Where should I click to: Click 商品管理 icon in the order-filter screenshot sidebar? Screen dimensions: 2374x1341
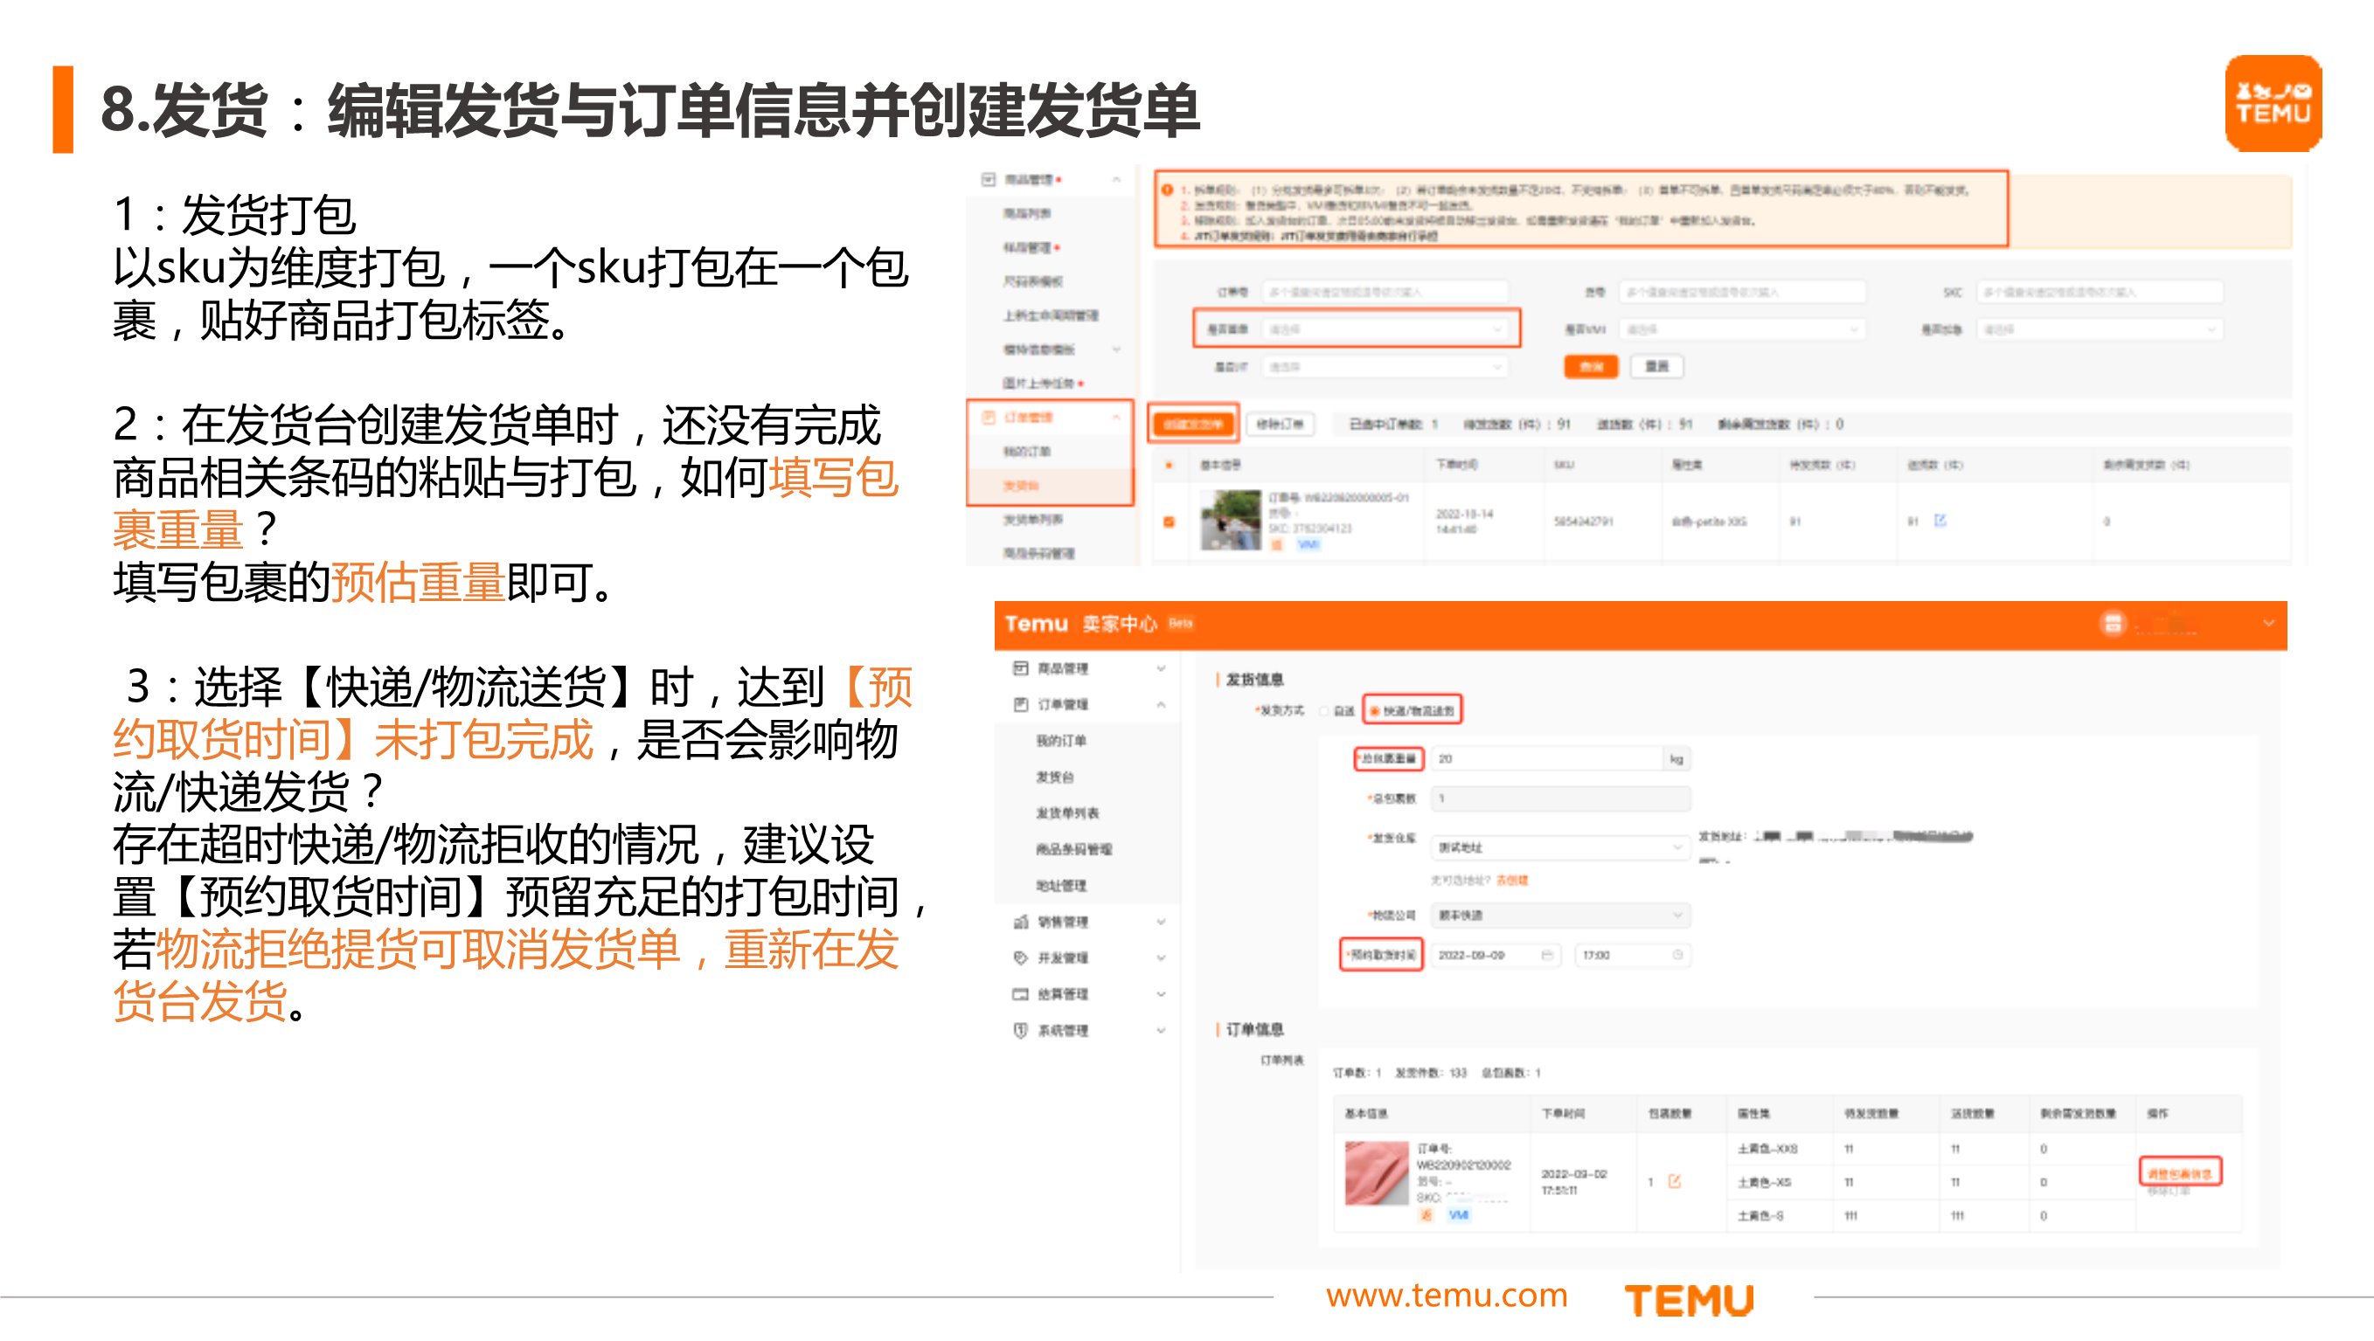pyautogui.click(x=989, y=180)
